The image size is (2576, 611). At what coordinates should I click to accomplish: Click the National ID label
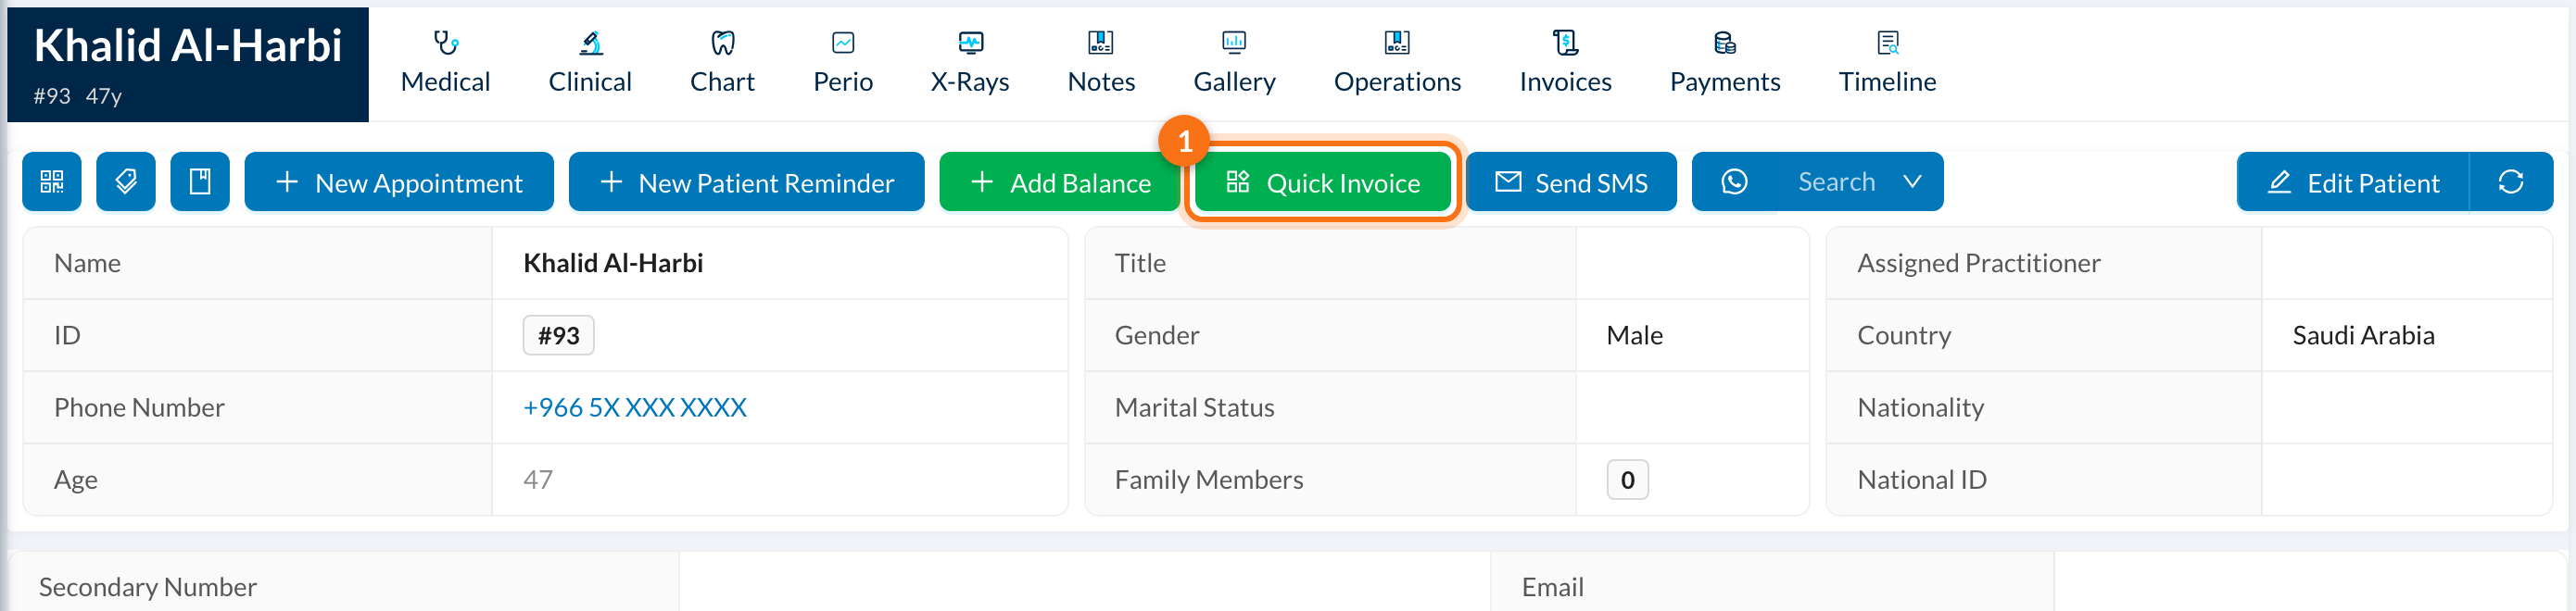(x=1921, y=480)
